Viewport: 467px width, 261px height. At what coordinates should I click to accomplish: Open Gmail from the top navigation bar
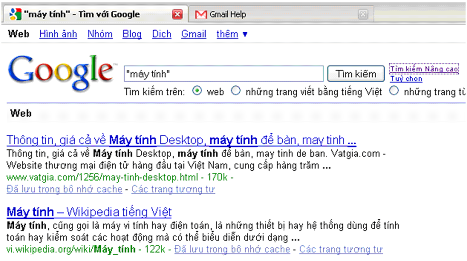(x=194, y=34)
